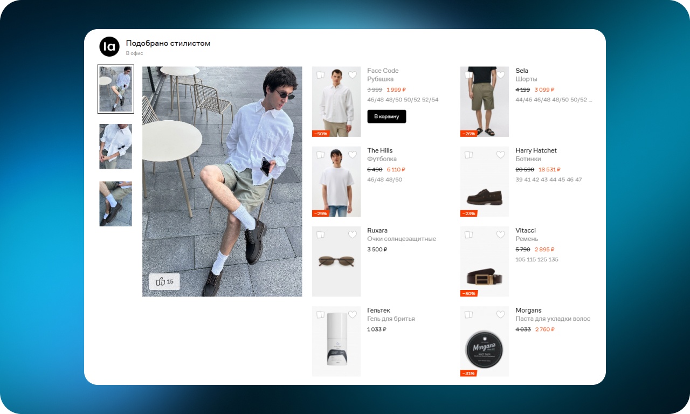
Task: Click product title 'Рубашка'
Action: [x=381, y=79]
